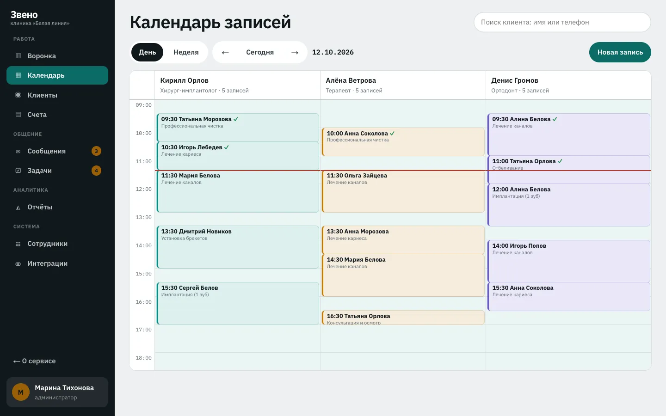Click the Задачи badge showing 4
This screenshot has width=666, height=416.
click(96, 171)
